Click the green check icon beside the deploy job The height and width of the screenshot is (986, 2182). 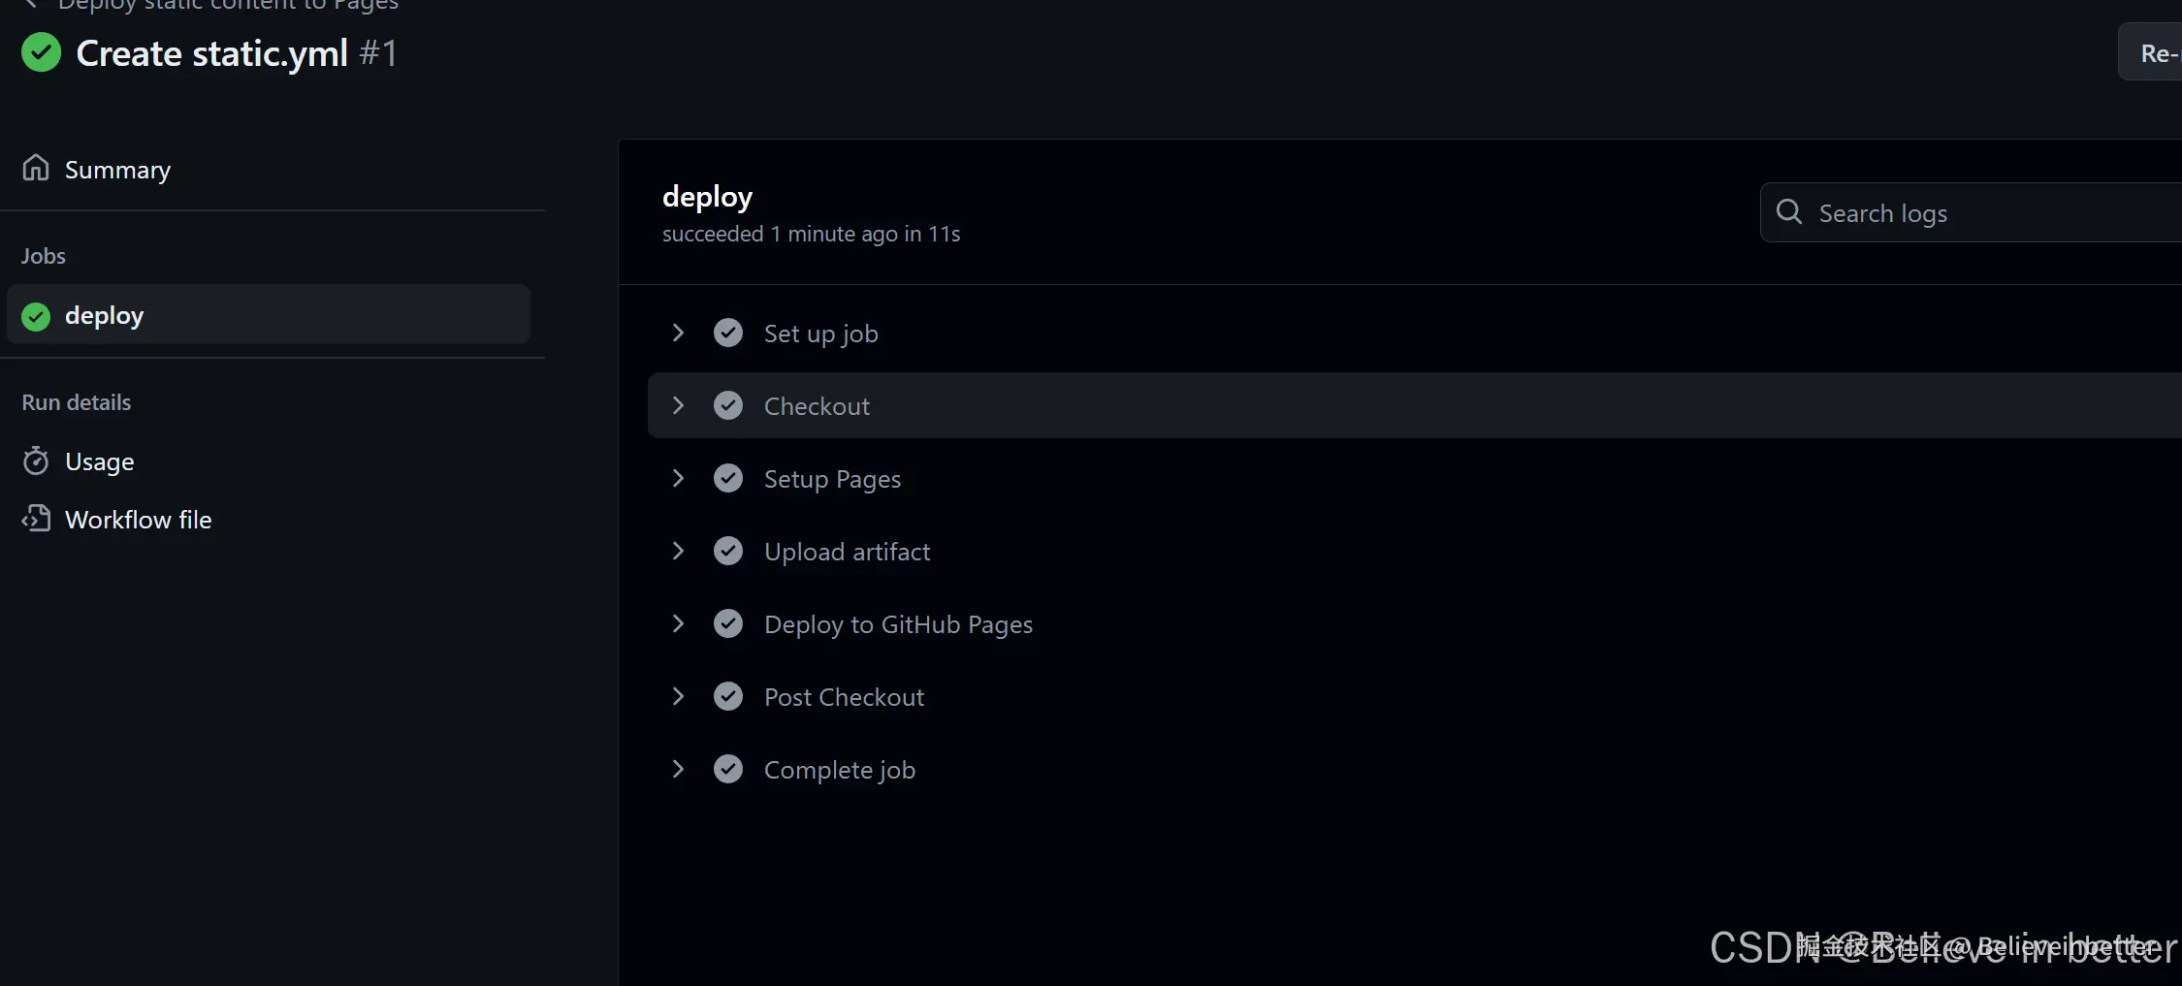(x=36, y=316)
